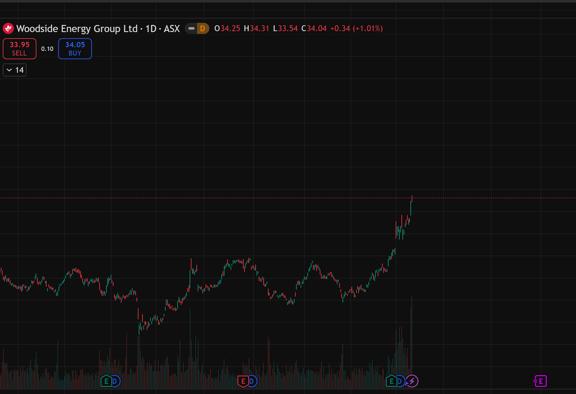Open the latest green E earnings marker

point(392,381)
